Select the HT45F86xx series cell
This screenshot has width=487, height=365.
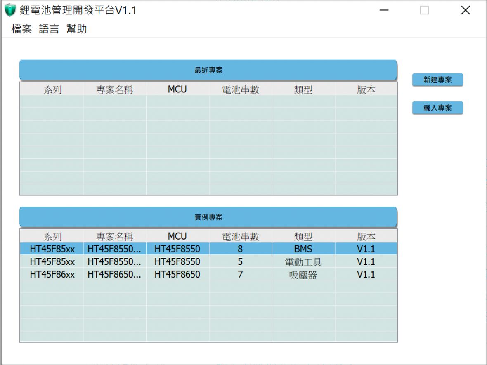(x=52, y=274)
